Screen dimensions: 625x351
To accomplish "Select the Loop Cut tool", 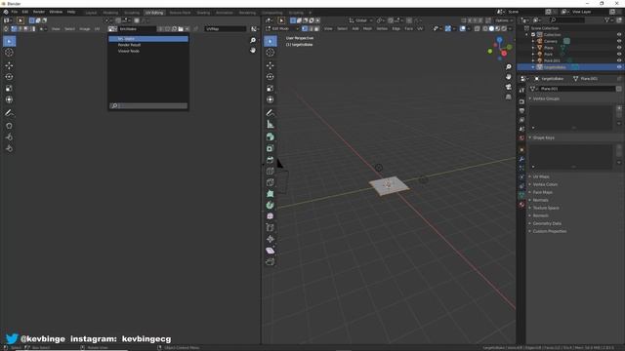I will pyautogui.click(x=271, y=172).
